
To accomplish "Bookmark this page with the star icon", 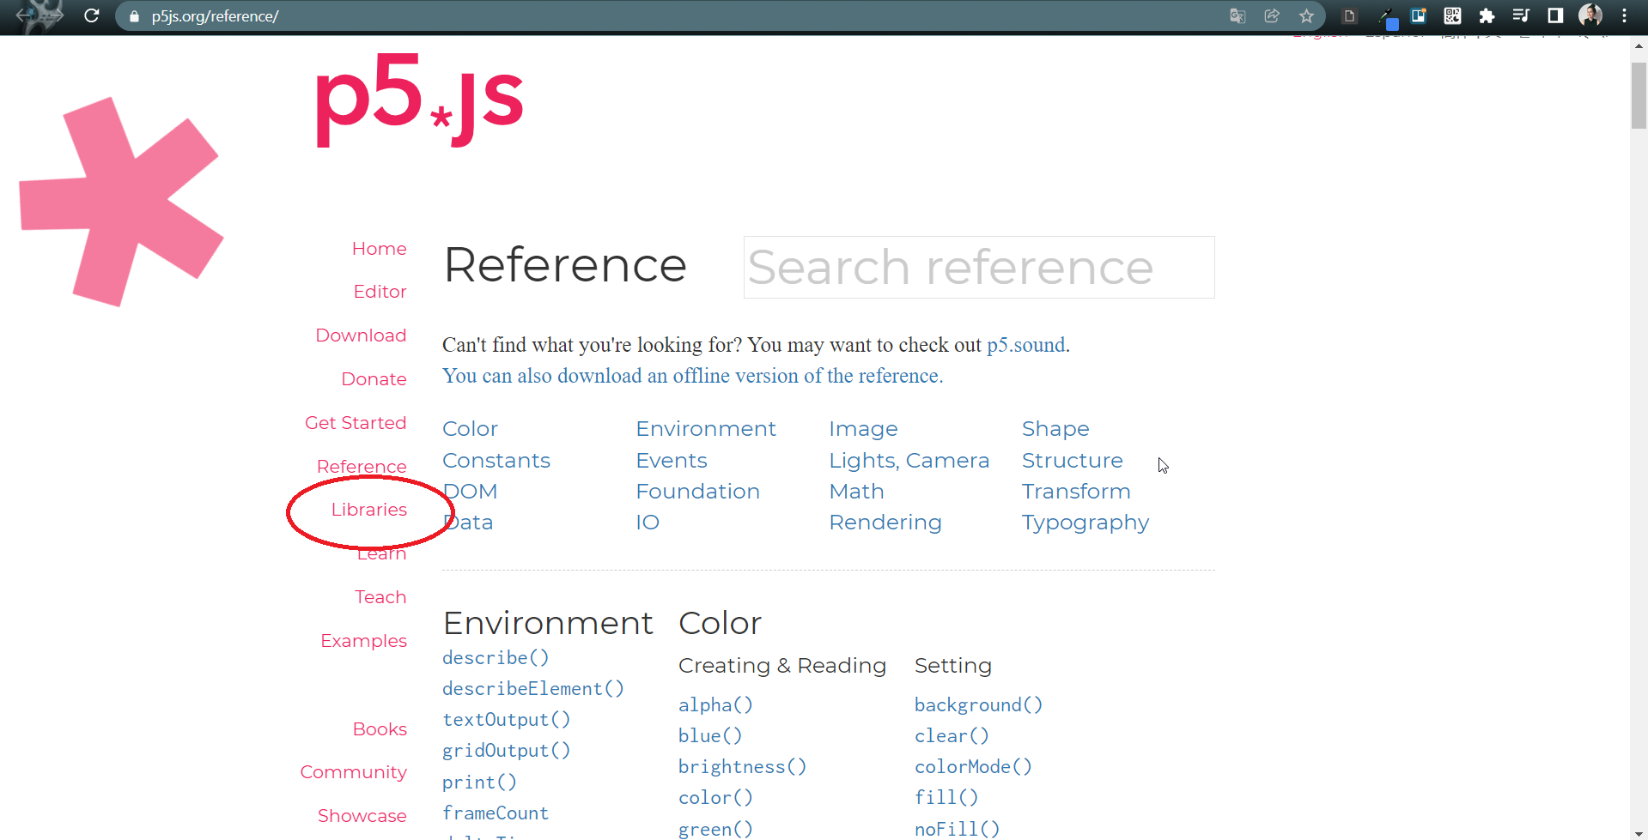I will pyautogui.click(x=1306, y=15).
